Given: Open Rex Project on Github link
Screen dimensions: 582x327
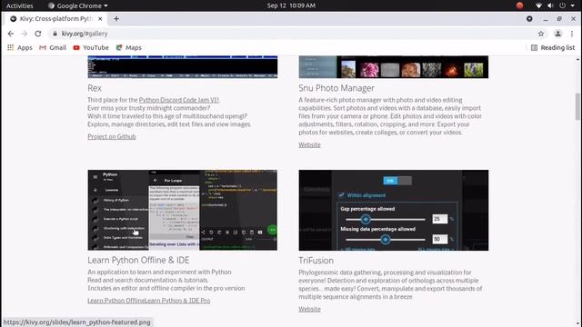Looking at the screenshot, I should (112, 136).
